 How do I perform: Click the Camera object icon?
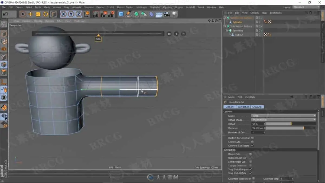point(166,14)
